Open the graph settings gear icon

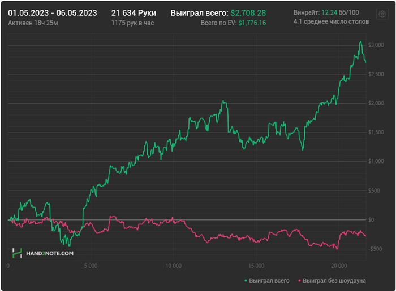382,14
